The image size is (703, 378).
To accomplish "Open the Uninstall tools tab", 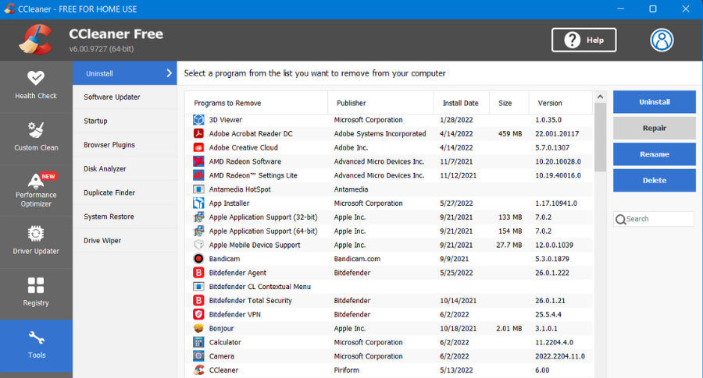I will (x=125, y=73).
